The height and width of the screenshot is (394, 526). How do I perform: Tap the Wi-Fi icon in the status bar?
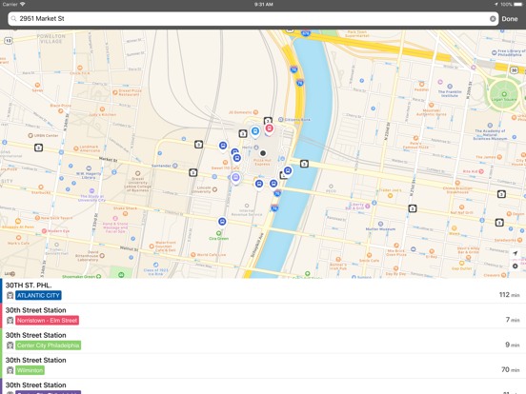coord(23,5)
